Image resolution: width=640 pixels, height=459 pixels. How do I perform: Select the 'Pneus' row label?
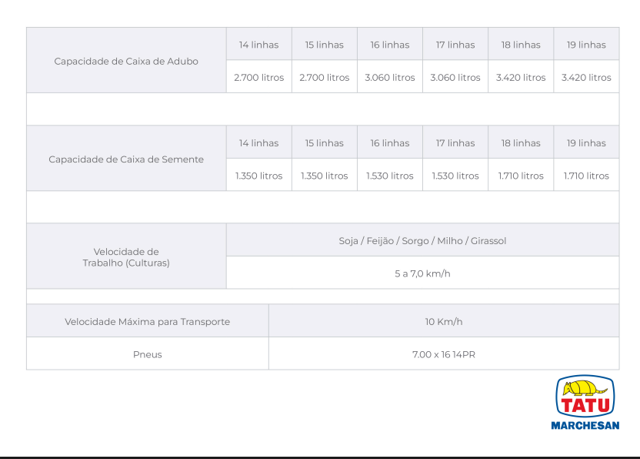[147, 354]
